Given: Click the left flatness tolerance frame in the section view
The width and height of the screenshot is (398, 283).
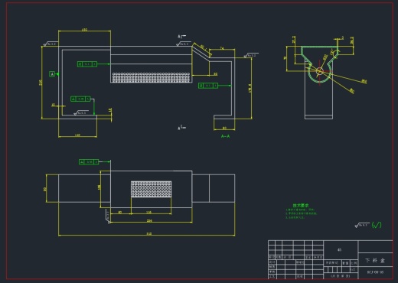Looking at the screenshot, I should (87, 64).
